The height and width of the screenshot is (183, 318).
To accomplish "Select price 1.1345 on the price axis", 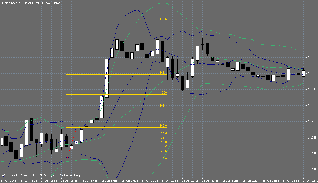I will click(x=312, y=41).
